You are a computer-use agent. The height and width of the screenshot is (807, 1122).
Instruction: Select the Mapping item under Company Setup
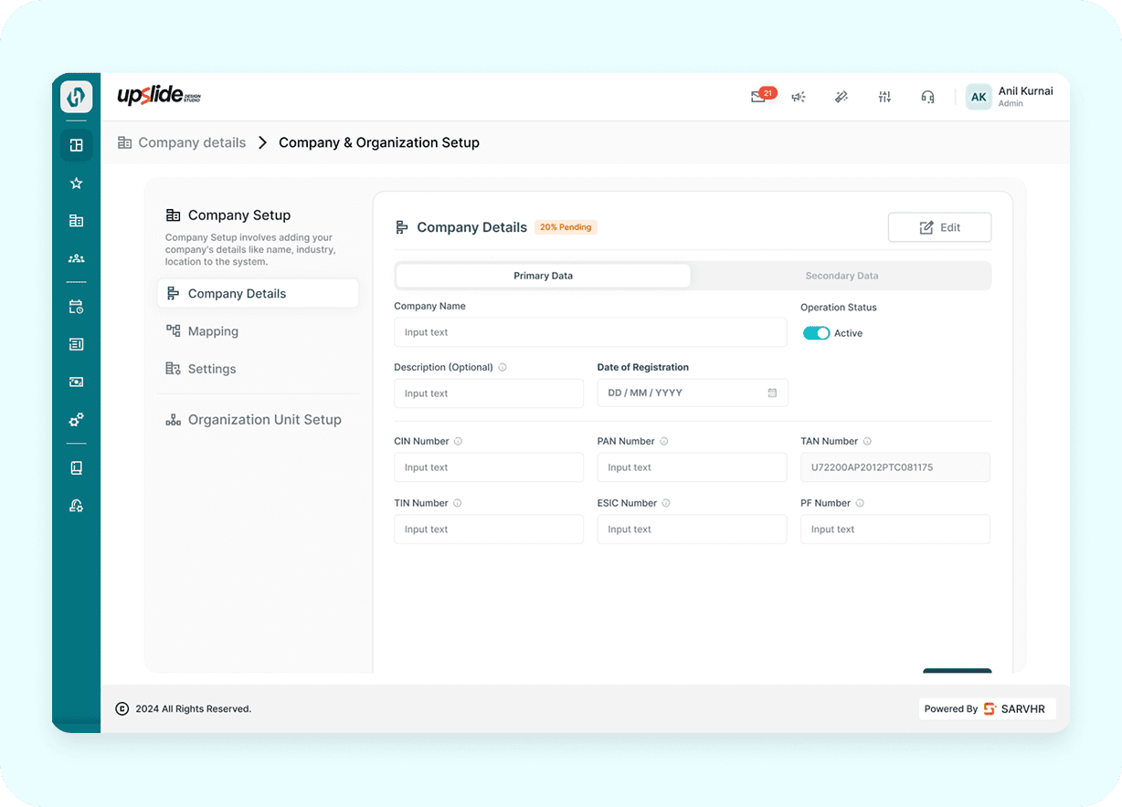coord(213,330)
